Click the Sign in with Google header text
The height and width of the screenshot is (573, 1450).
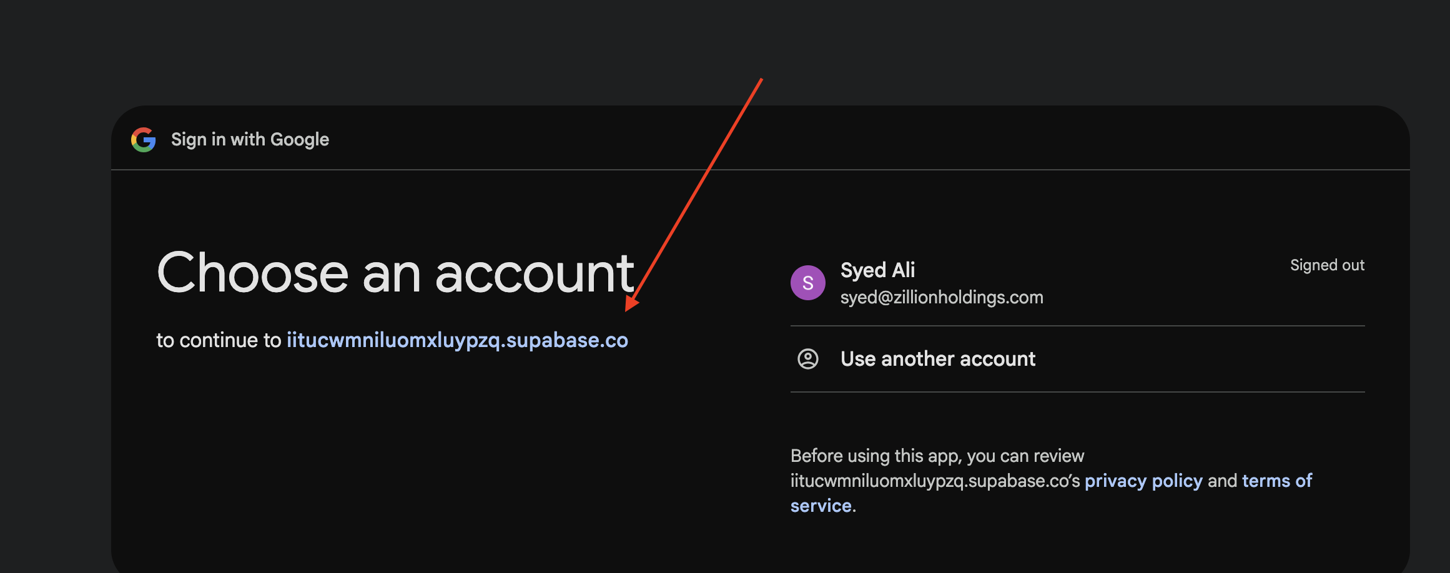pos(250,140)
